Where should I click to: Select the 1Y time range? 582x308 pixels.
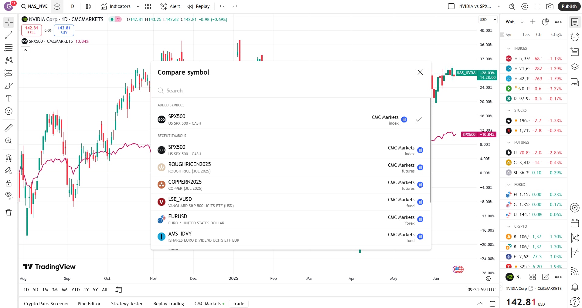[86, 290]
